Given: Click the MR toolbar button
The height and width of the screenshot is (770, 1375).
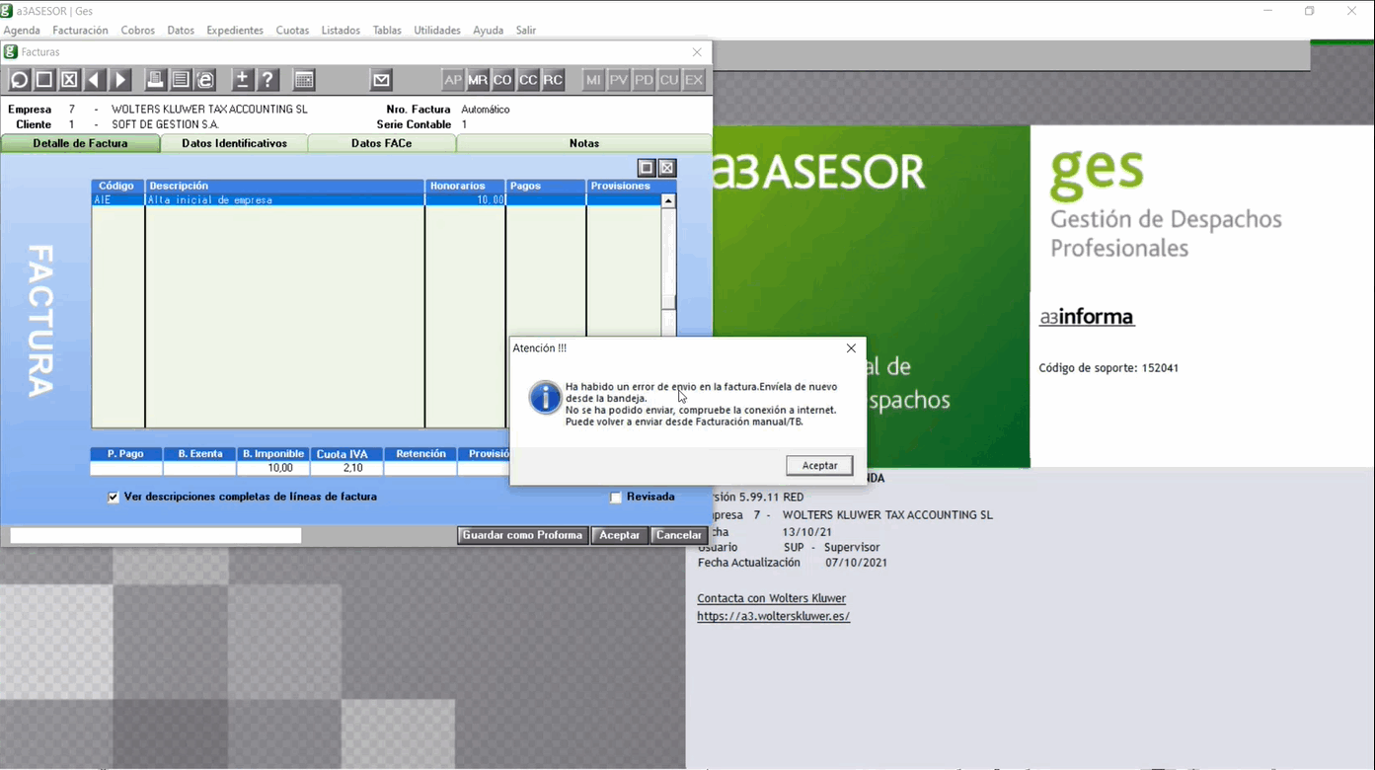Looking at the screenshot, I should coord(478,80).
